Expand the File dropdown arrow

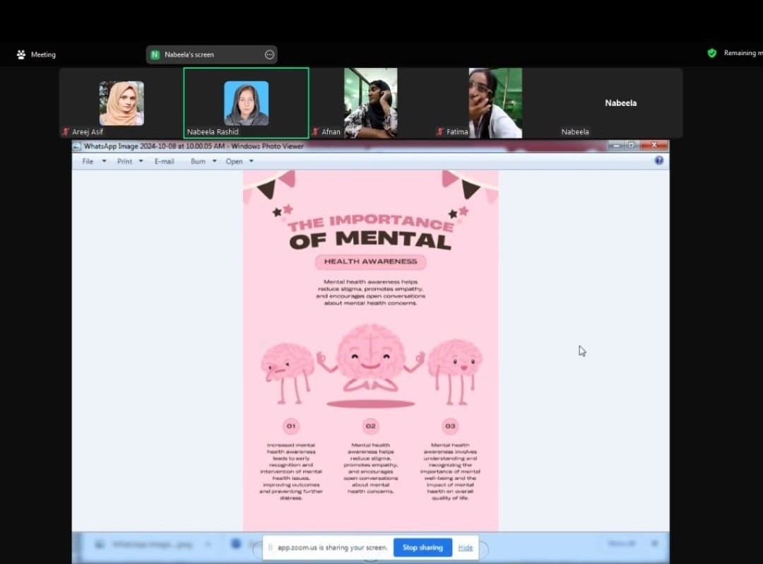(104, 161)
